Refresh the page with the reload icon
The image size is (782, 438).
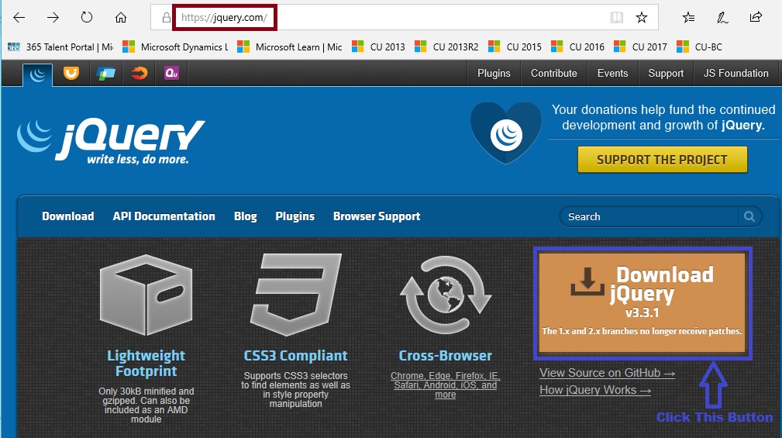[87, 17]
